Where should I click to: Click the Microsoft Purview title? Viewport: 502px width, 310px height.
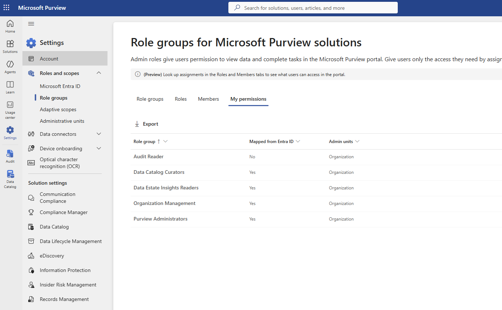pos(42,8)
